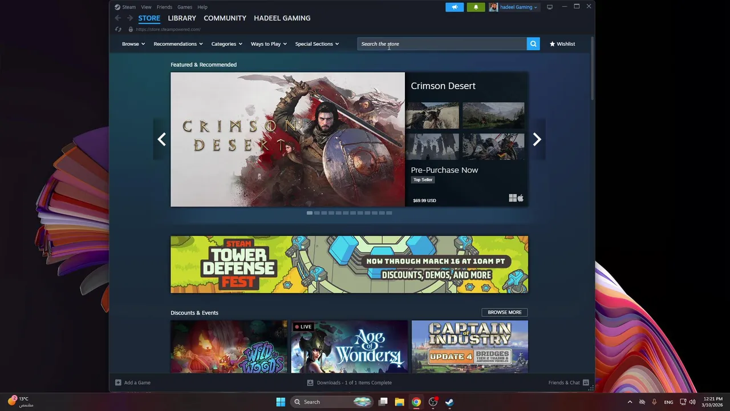The height and width of the screenshot is (411, 730).
Task: Click the Windows platform icon on Crimson Desert
Action: point(513,198)
